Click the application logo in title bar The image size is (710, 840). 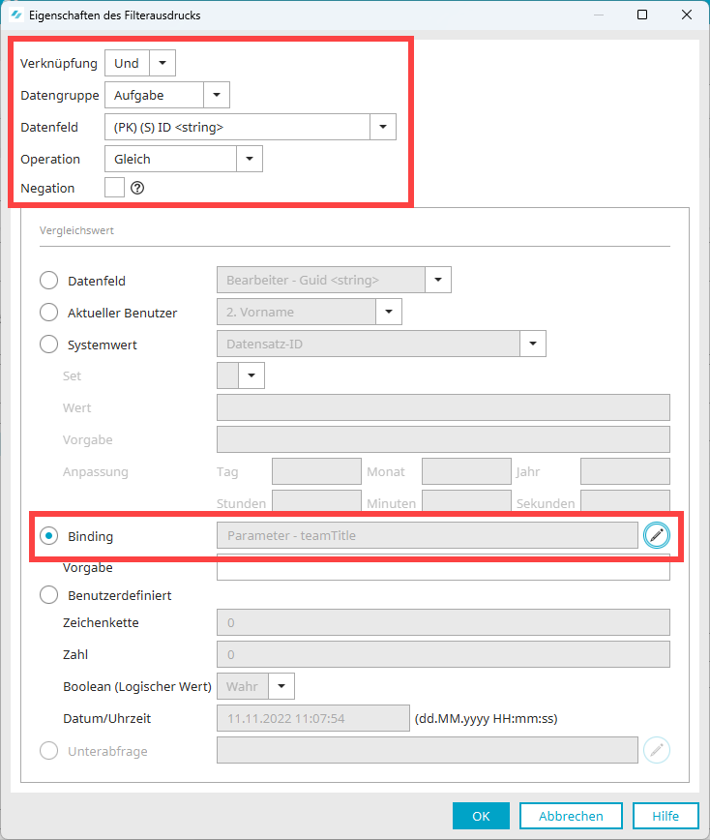pos(16,15)
